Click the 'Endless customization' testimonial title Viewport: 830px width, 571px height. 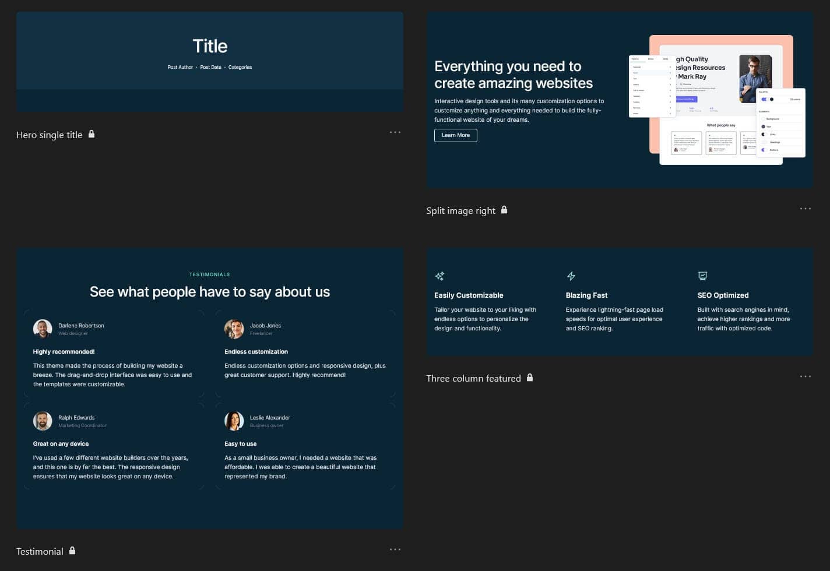(x=256, y=351)
